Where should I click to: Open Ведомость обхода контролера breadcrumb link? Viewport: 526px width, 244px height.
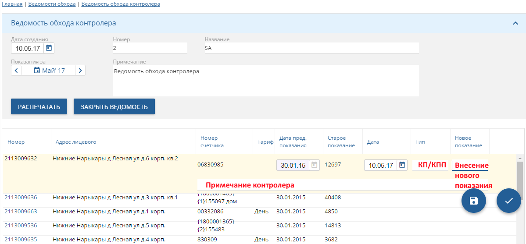121,4
